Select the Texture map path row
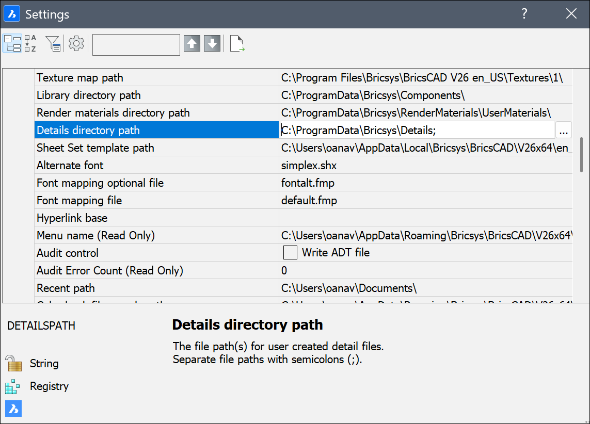590x424 pixels. 156,78
